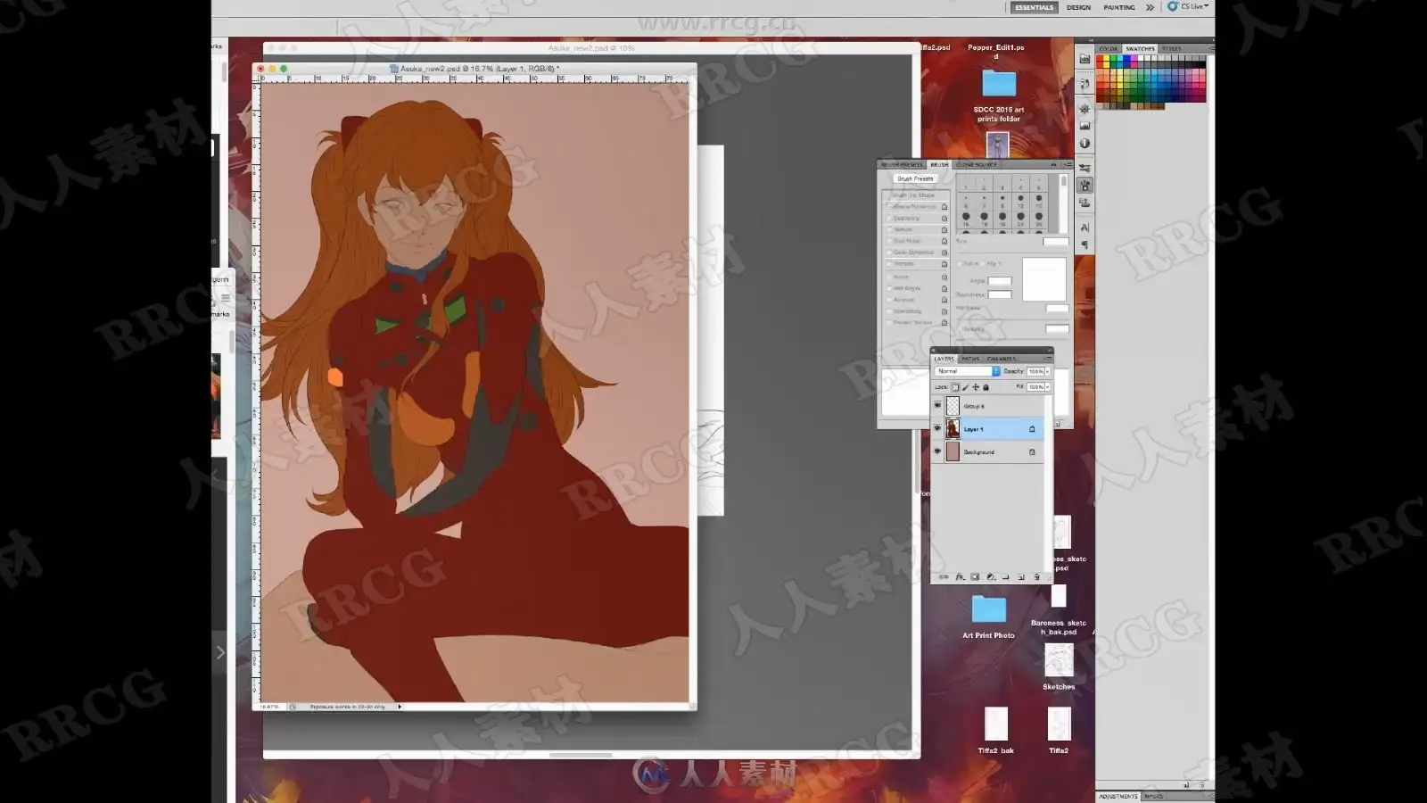The width and height of the screenshot is (1427, 803).
Task: Toggle lock image pixels brush icon
Action: coord(966,387)
